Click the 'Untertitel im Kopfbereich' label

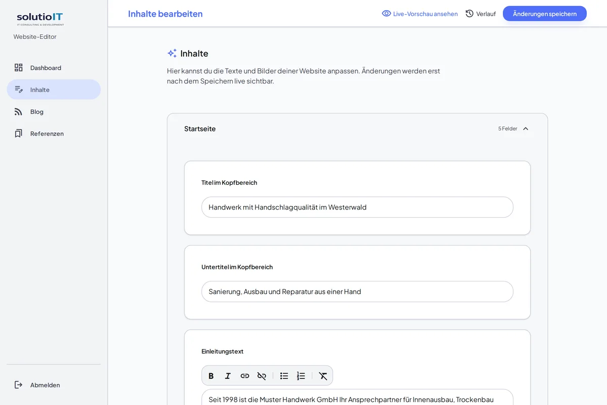point(237,267)
